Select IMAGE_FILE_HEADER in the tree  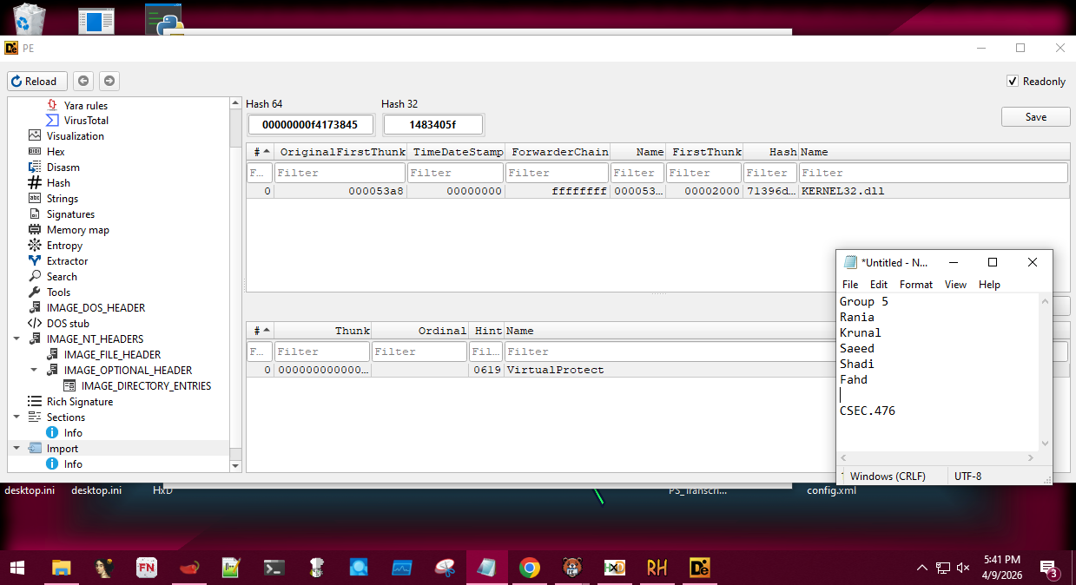112,355
